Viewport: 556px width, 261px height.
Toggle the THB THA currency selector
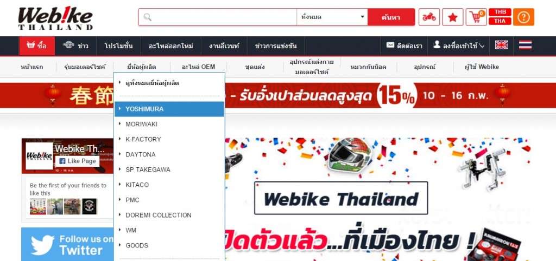pyautogui.click(x=500, y=17)
